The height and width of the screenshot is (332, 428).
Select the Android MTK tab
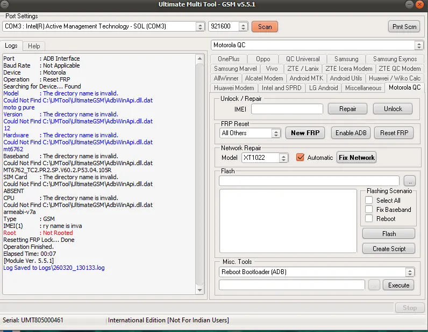pyautogui.click(x=306, y=78)
